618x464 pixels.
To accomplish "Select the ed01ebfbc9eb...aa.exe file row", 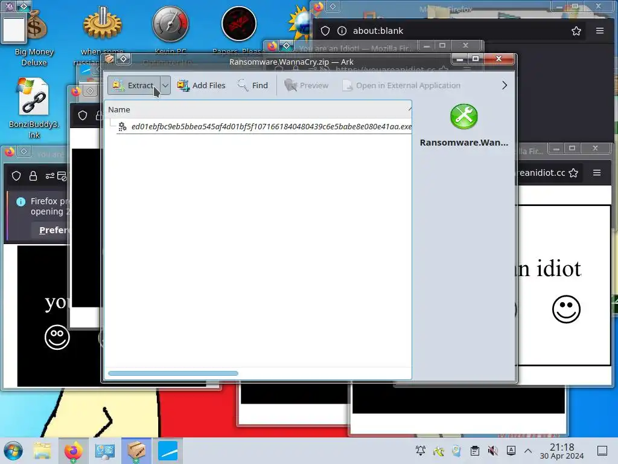I will coord(264,126).
